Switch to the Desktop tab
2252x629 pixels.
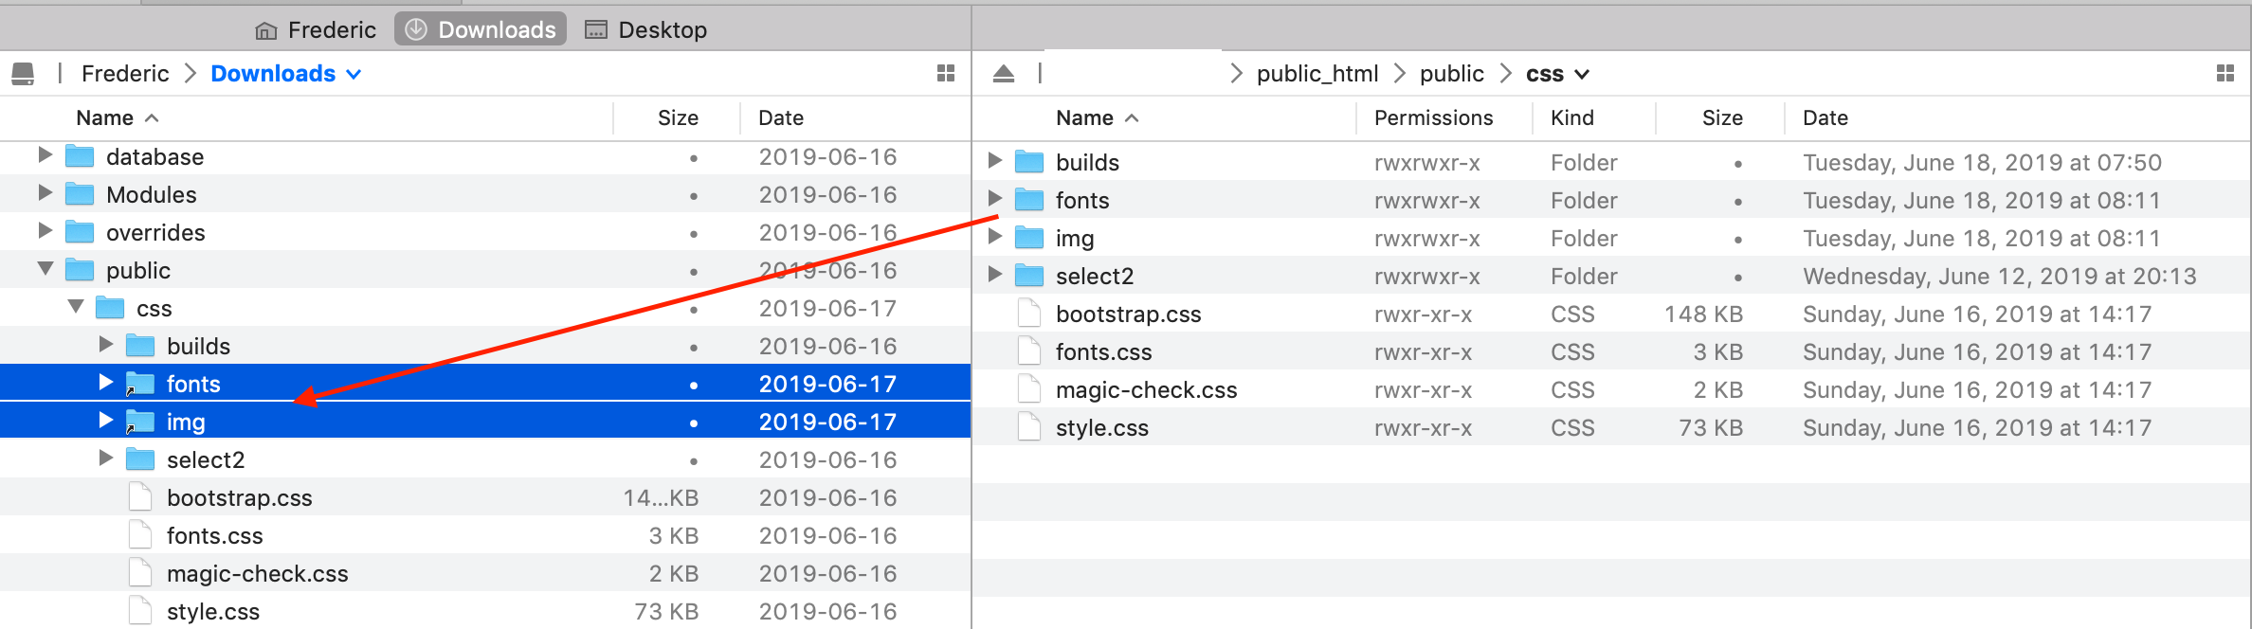pos(646,30)
